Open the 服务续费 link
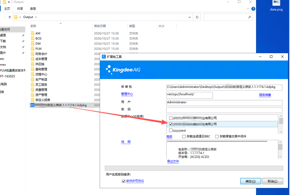The image size is (290, 195). click(x=265, y=95)
